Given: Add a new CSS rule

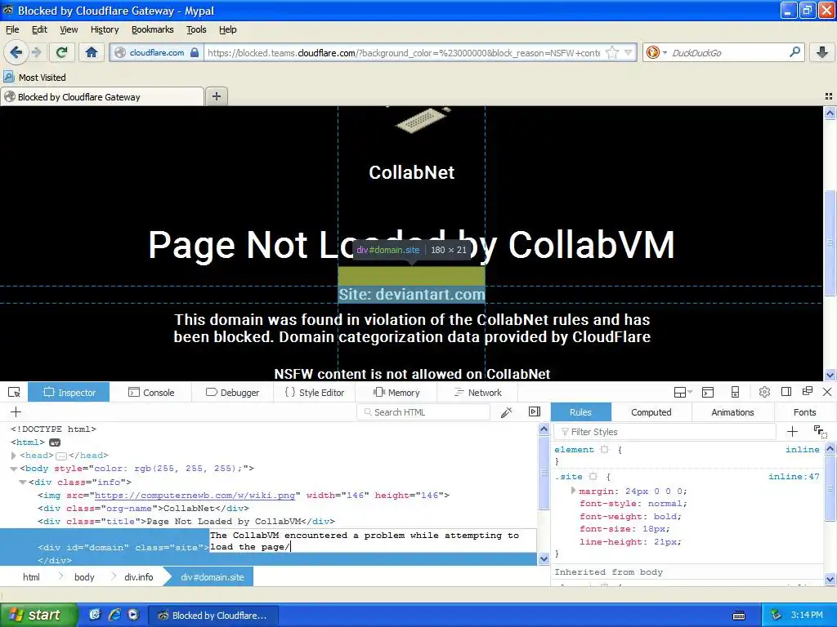Looking at the screenshot, I should tap(792, 431).
